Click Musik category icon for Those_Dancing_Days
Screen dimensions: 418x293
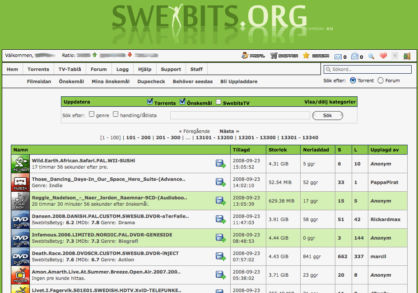[x=20, y=182]
